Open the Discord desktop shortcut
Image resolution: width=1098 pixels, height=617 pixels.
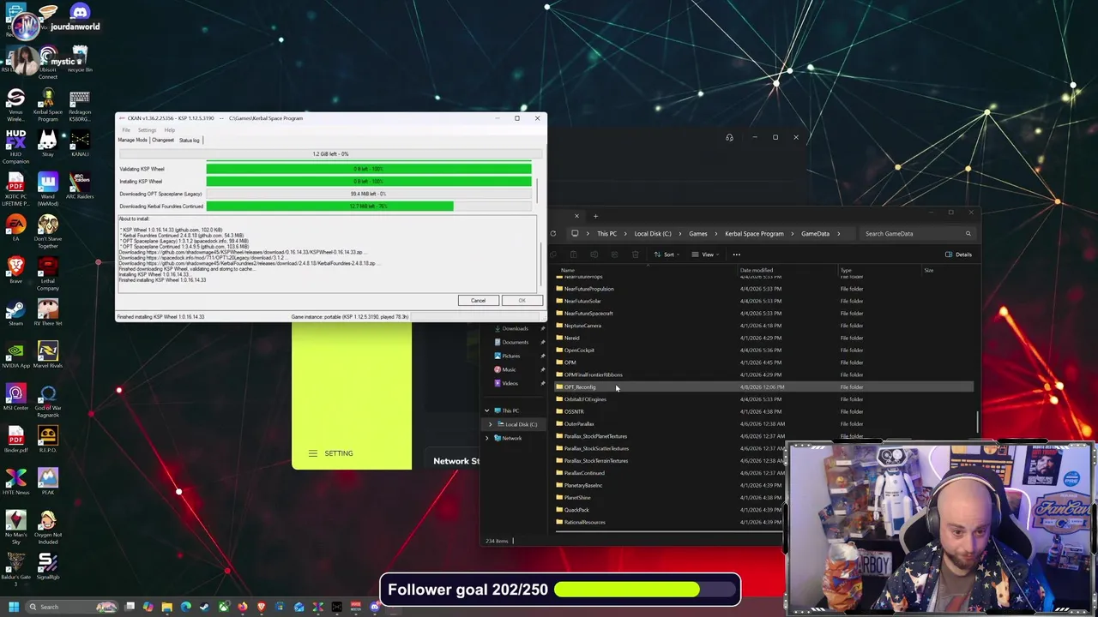pos(80,15)
